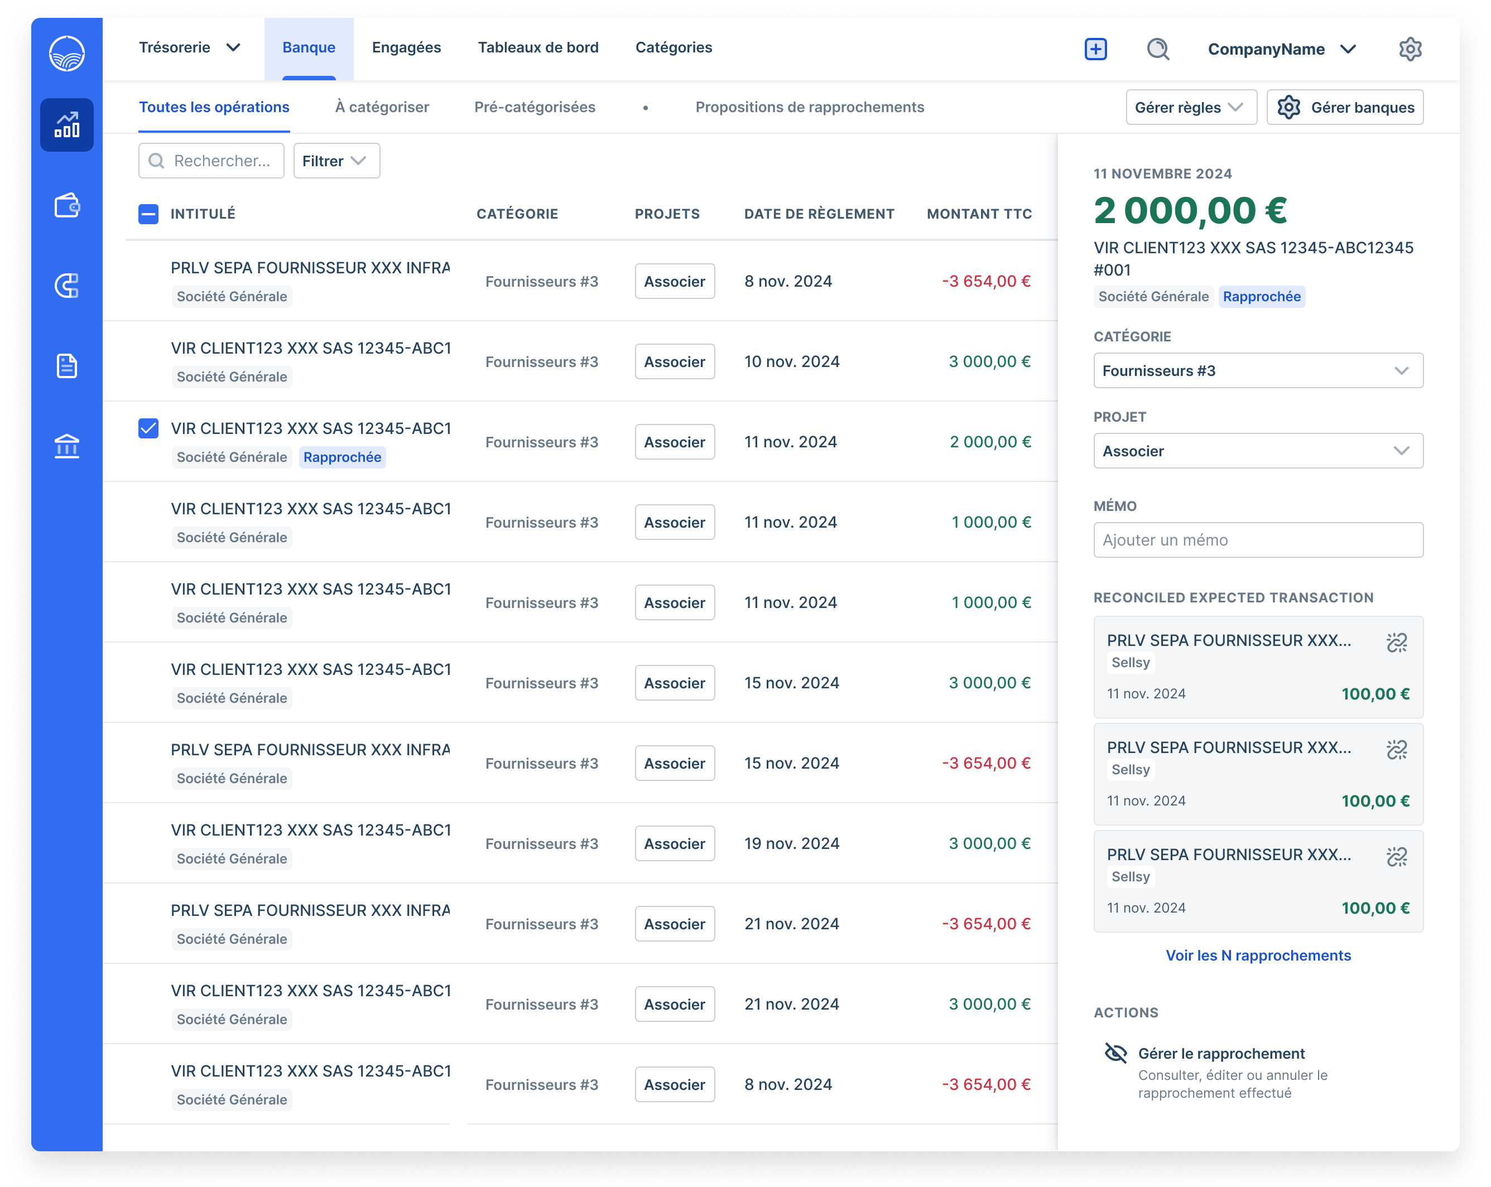
Task: Open the document icon in sidebar
Action: 66,366
